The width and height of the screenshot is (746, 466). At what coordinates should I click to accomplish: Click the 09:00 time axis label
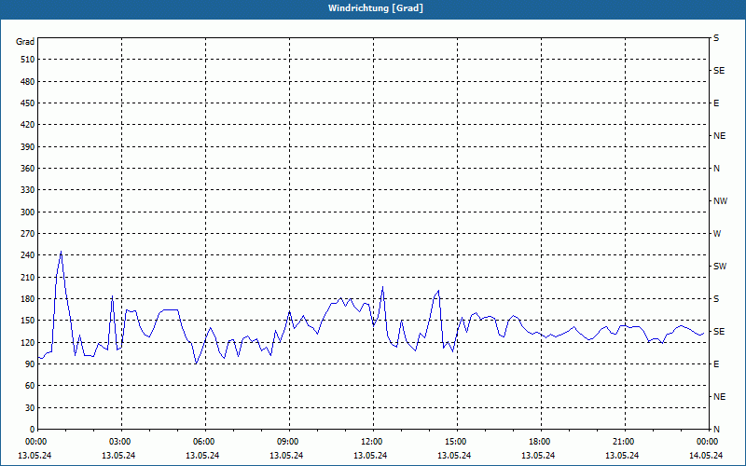[x=287, y=442]
